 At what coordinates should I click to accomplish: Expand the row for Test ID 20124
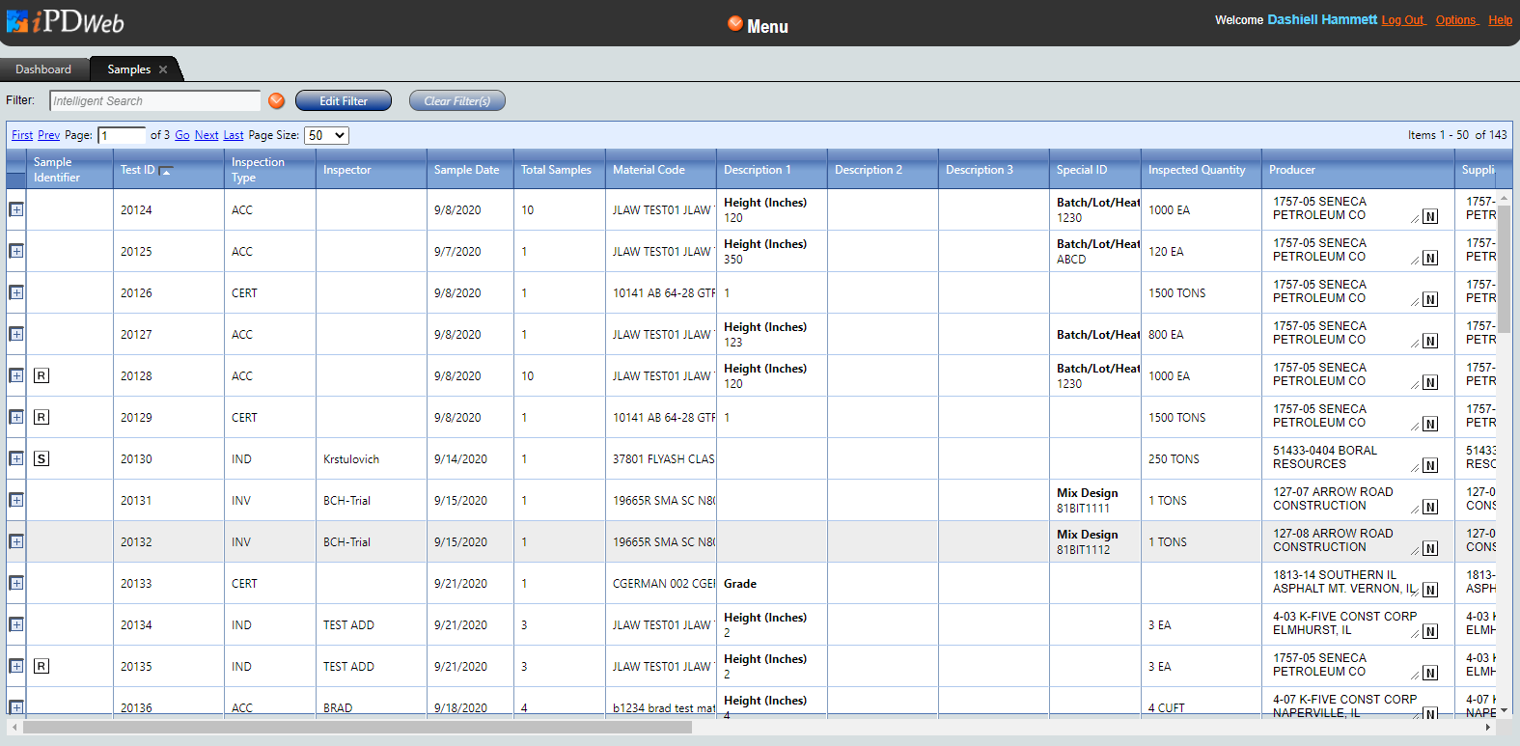[16, 209]
